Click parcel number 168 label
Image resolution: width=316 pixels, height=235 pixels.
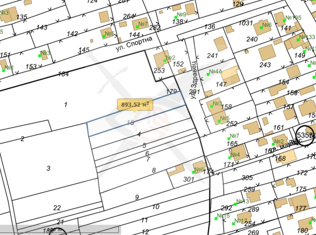280,158
